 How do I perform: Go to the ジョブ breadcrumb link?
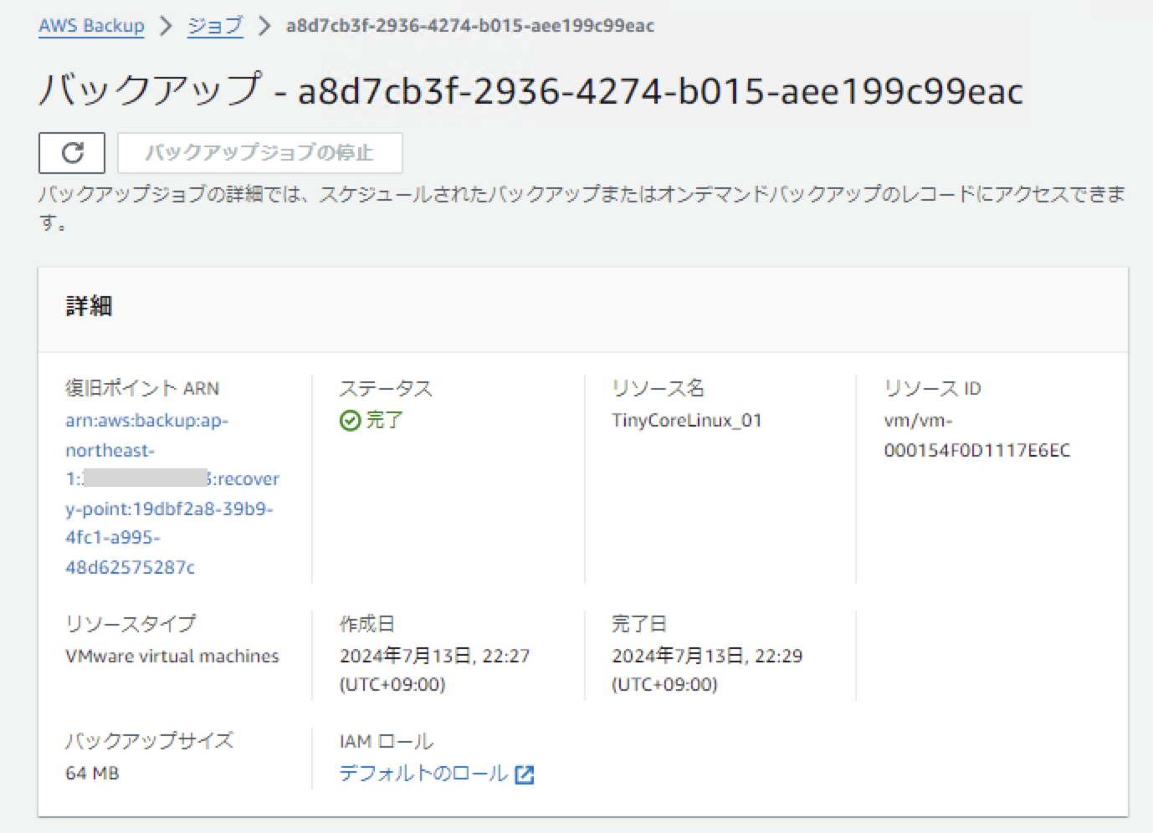pos(215,26)
